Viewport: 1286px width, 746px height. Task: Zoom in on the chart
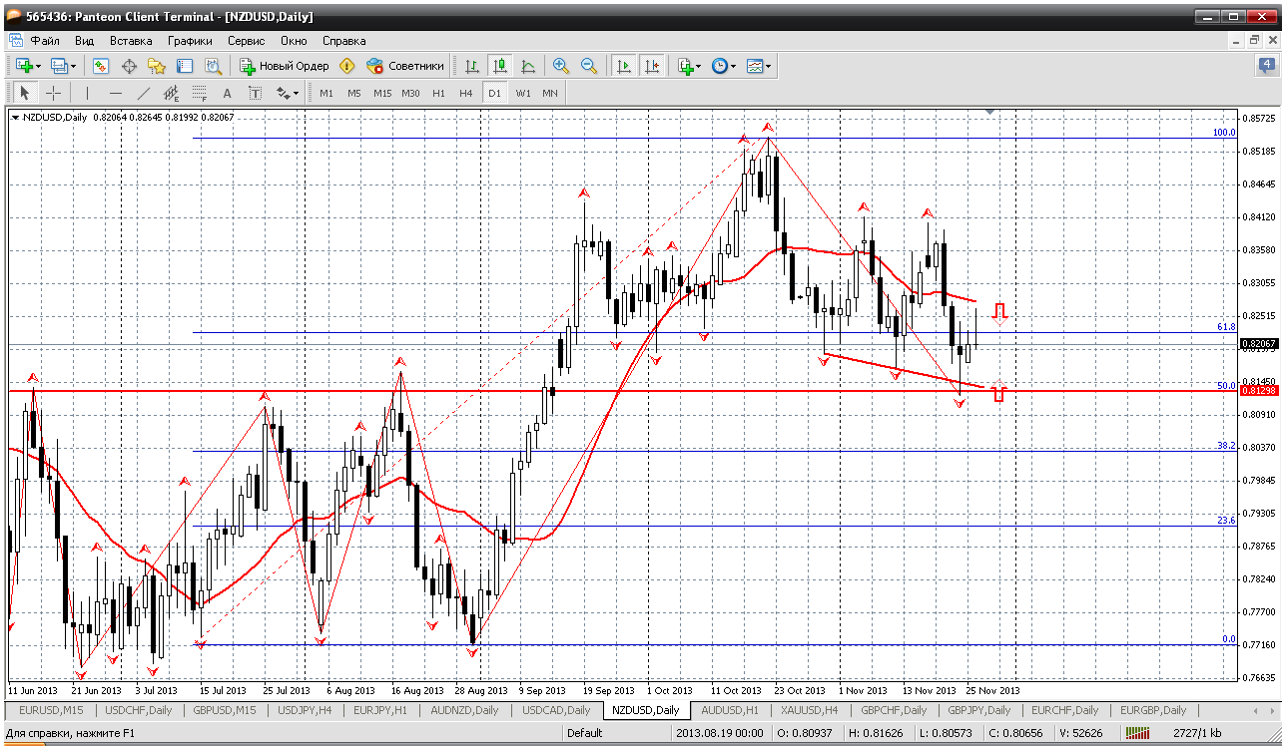(561, 66)
